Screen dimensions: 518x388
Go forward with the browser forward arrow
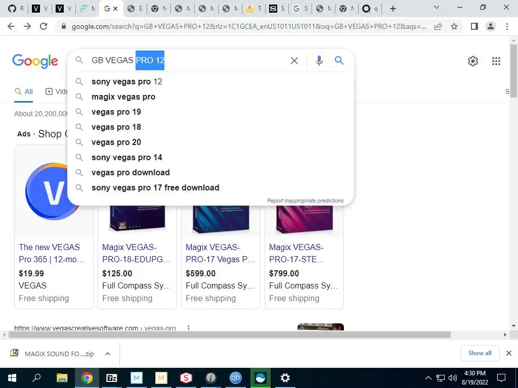27,26
